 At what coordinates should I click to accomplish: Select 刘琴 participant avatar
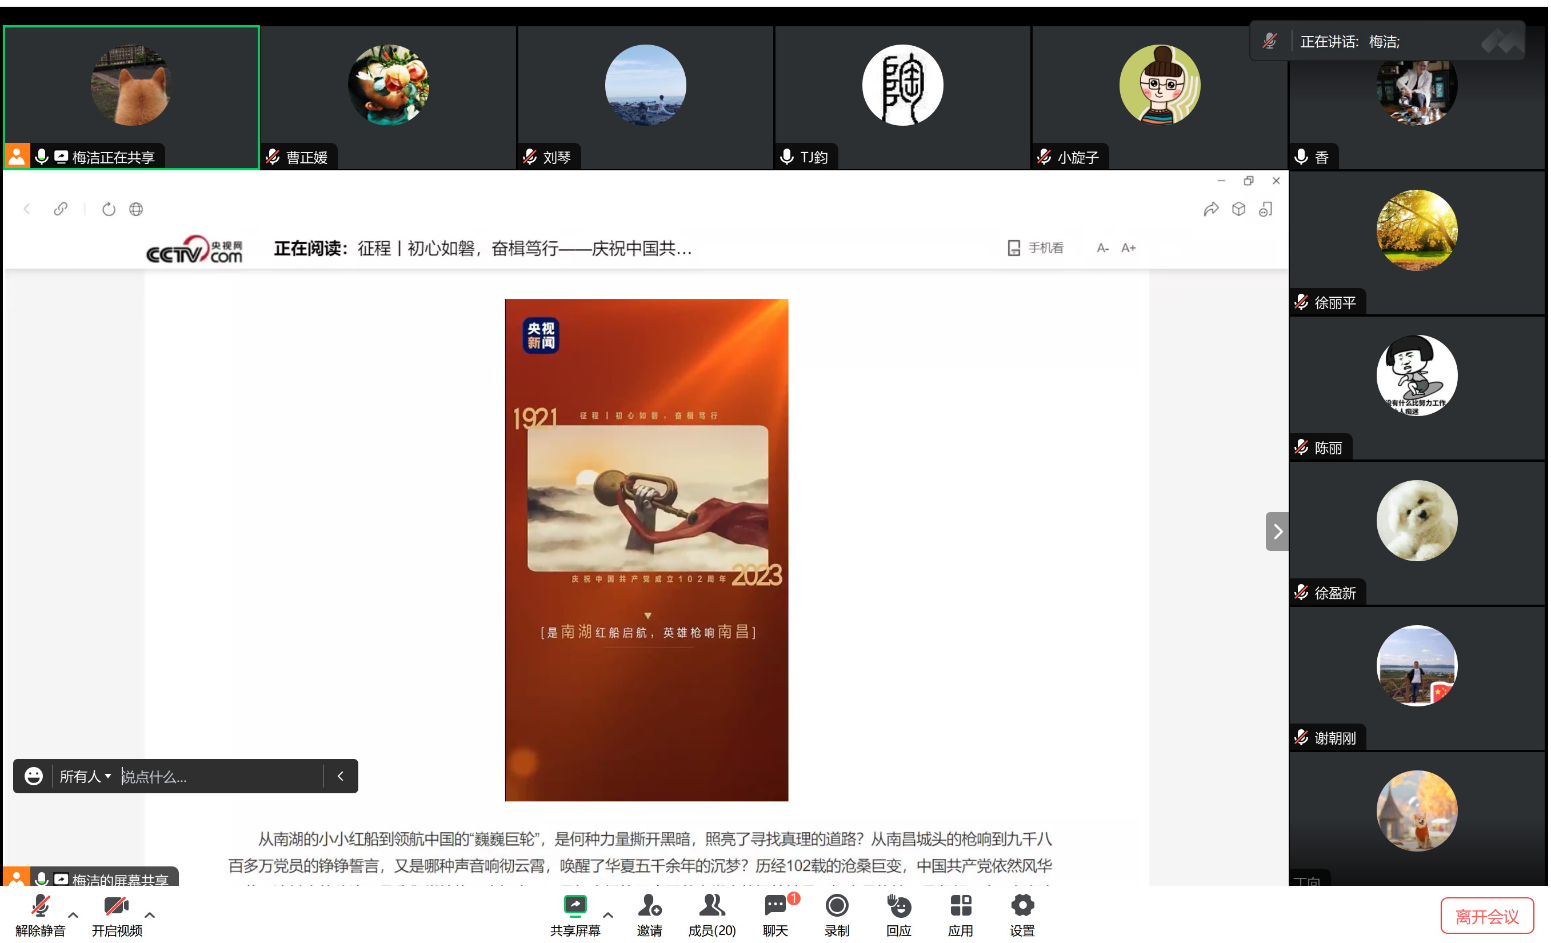[645, 85]
